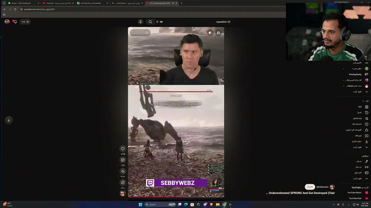The width and height of the screenshot is (371, 208).
Task: Click the YouTube search magnifier button
Action: click(150, 22)
